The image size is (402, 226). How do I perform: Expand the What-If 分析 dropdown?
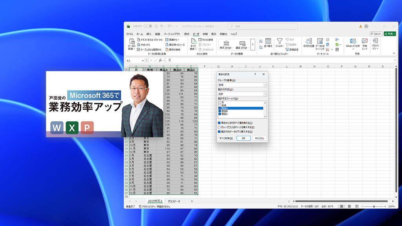coord(353,49)
